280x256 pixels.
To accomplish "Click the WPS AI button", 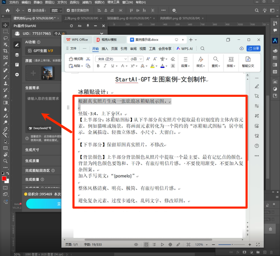I will click(x=185, y=49).
